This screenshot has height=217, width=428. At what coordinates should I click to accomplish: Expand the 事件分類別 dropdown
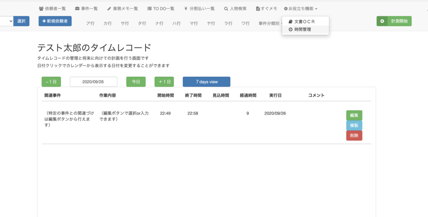[270, 23]
